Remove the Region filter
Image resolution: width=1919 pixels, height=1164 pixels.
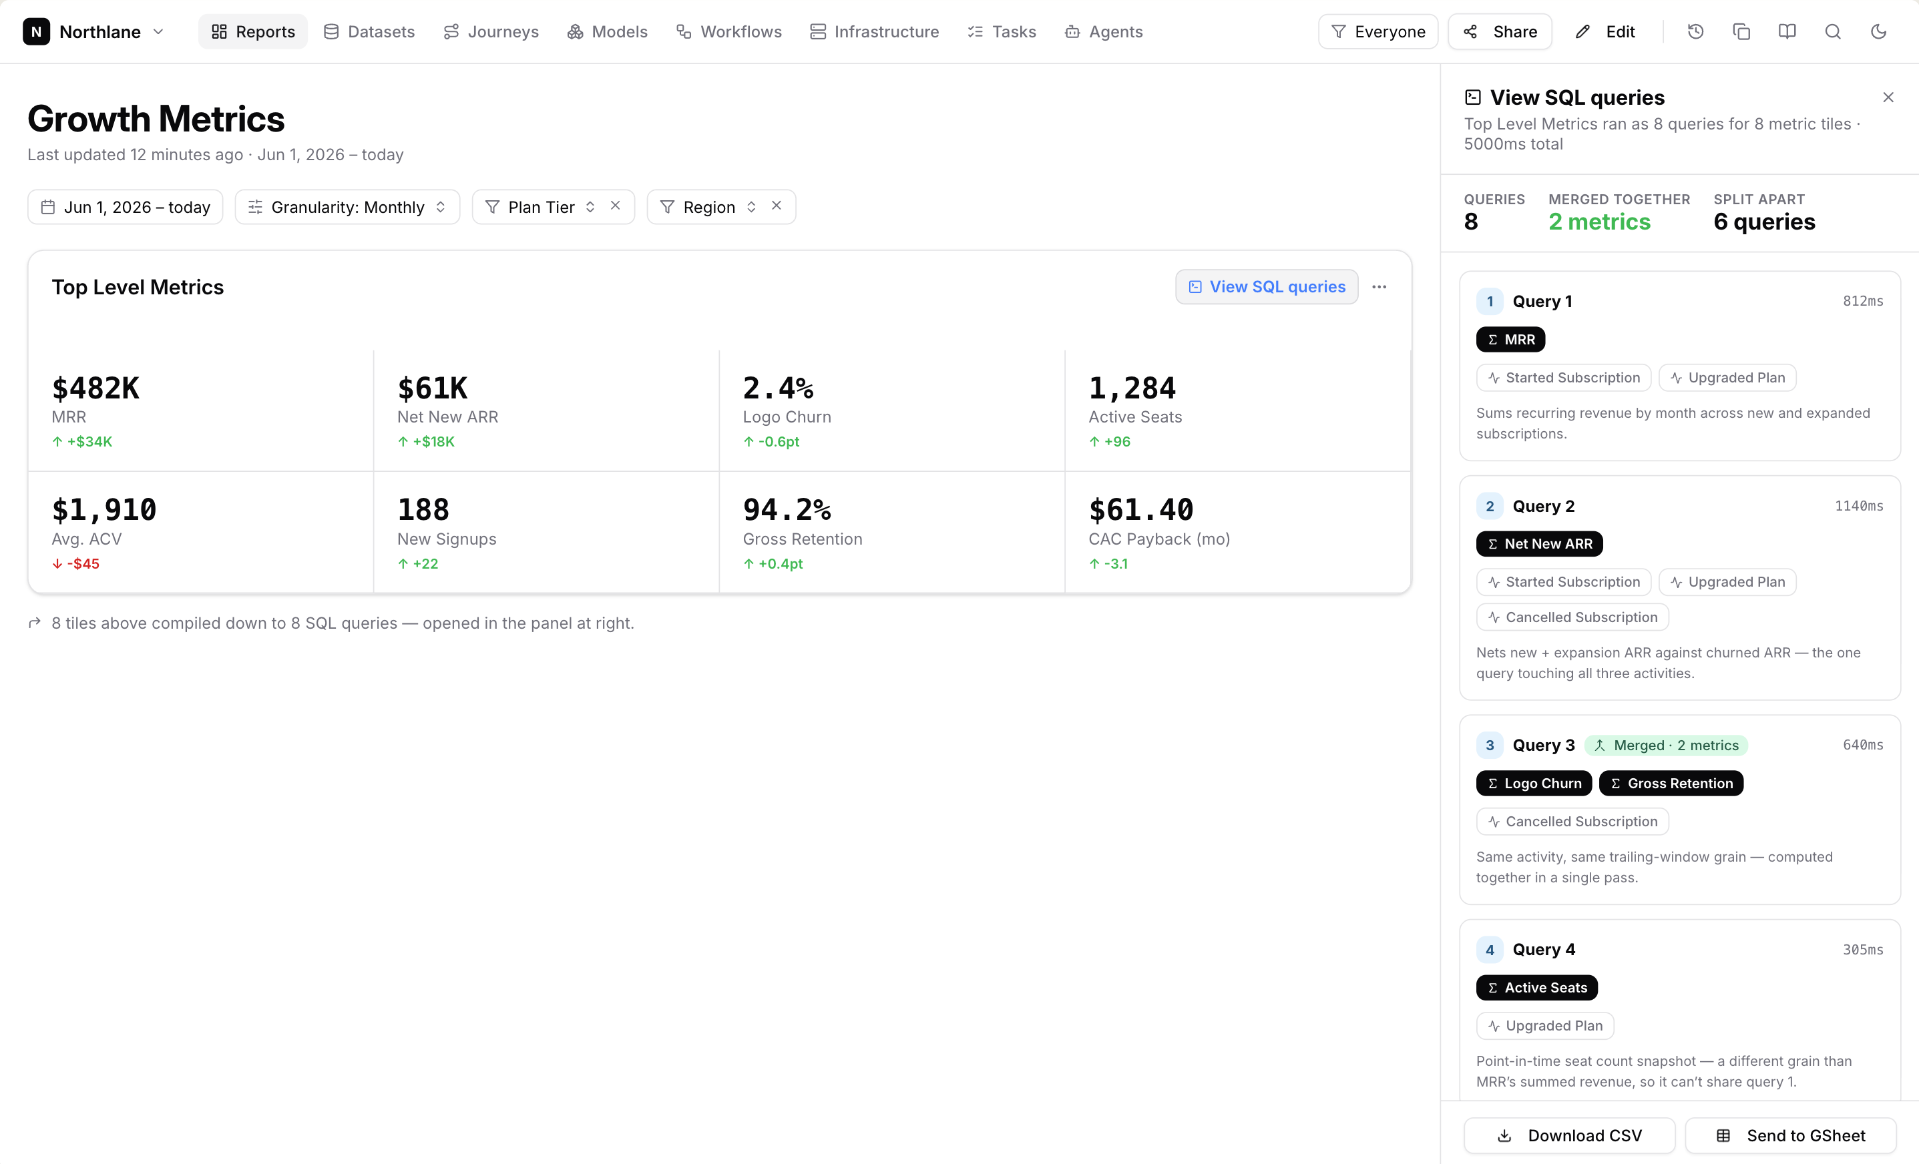pyautogui.click(x=777, y=206)
